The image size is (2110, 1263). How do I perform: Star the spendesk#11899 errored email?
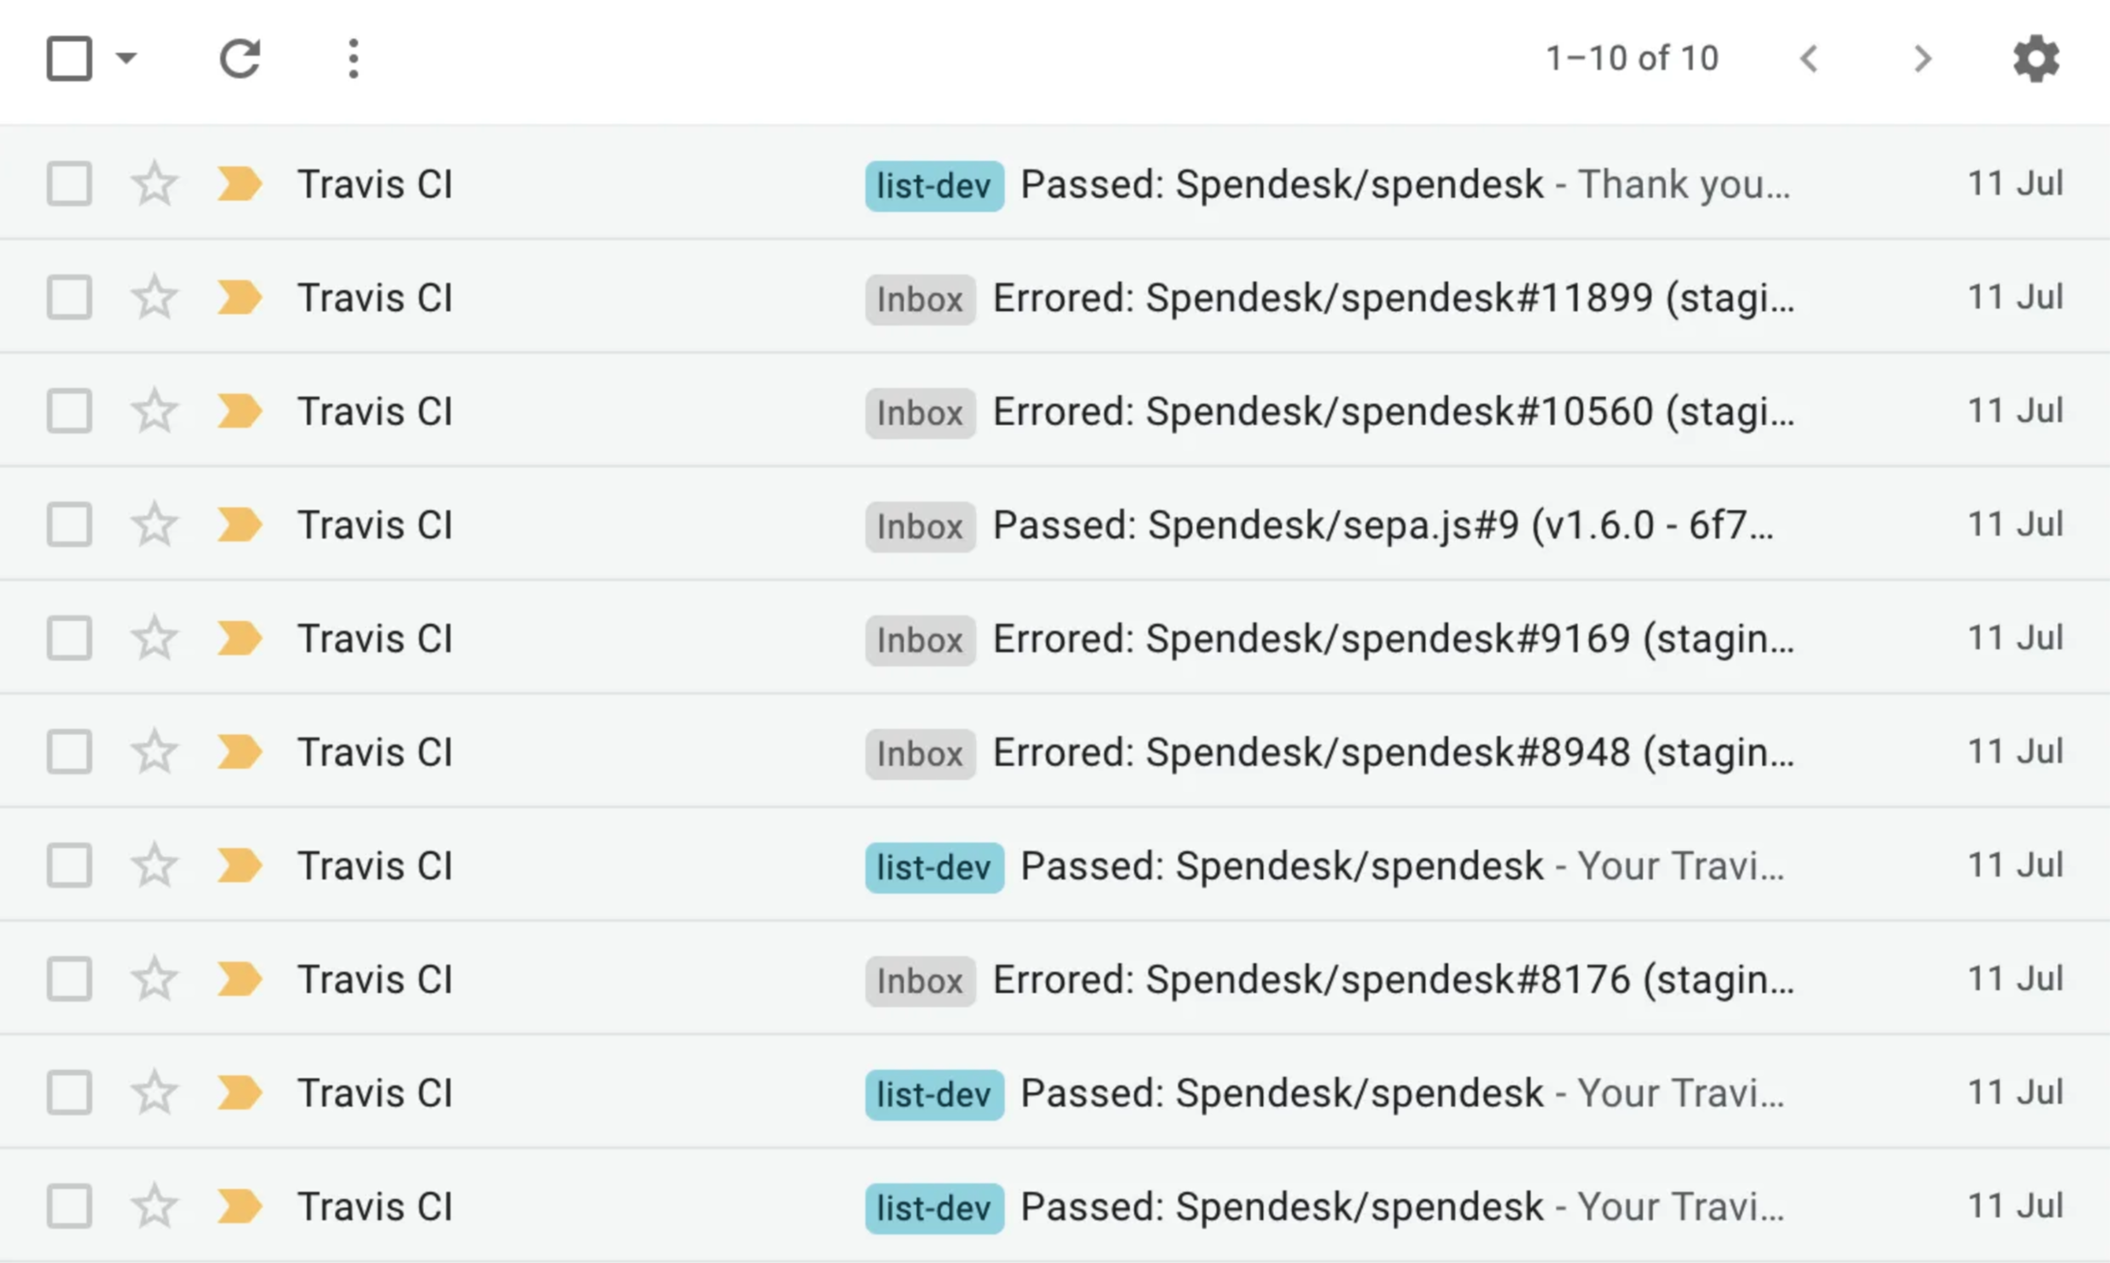tap(154, 297)
